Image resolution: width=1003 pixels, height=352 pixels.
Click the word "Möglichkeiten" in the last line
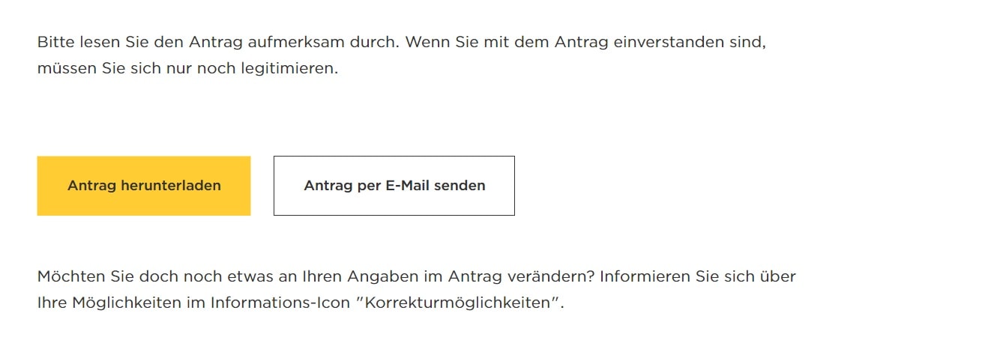(124, 304)
